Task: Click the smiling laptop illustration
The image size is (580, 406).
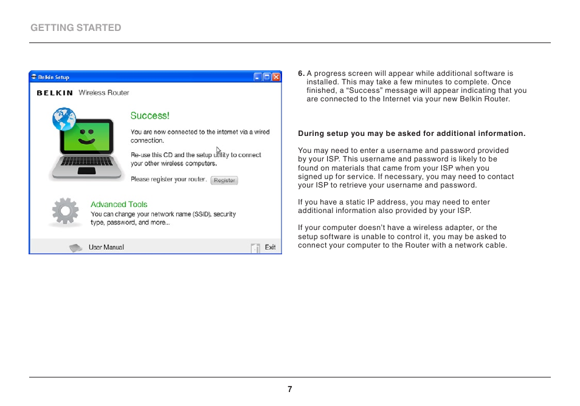Action: tap(87, 149)
